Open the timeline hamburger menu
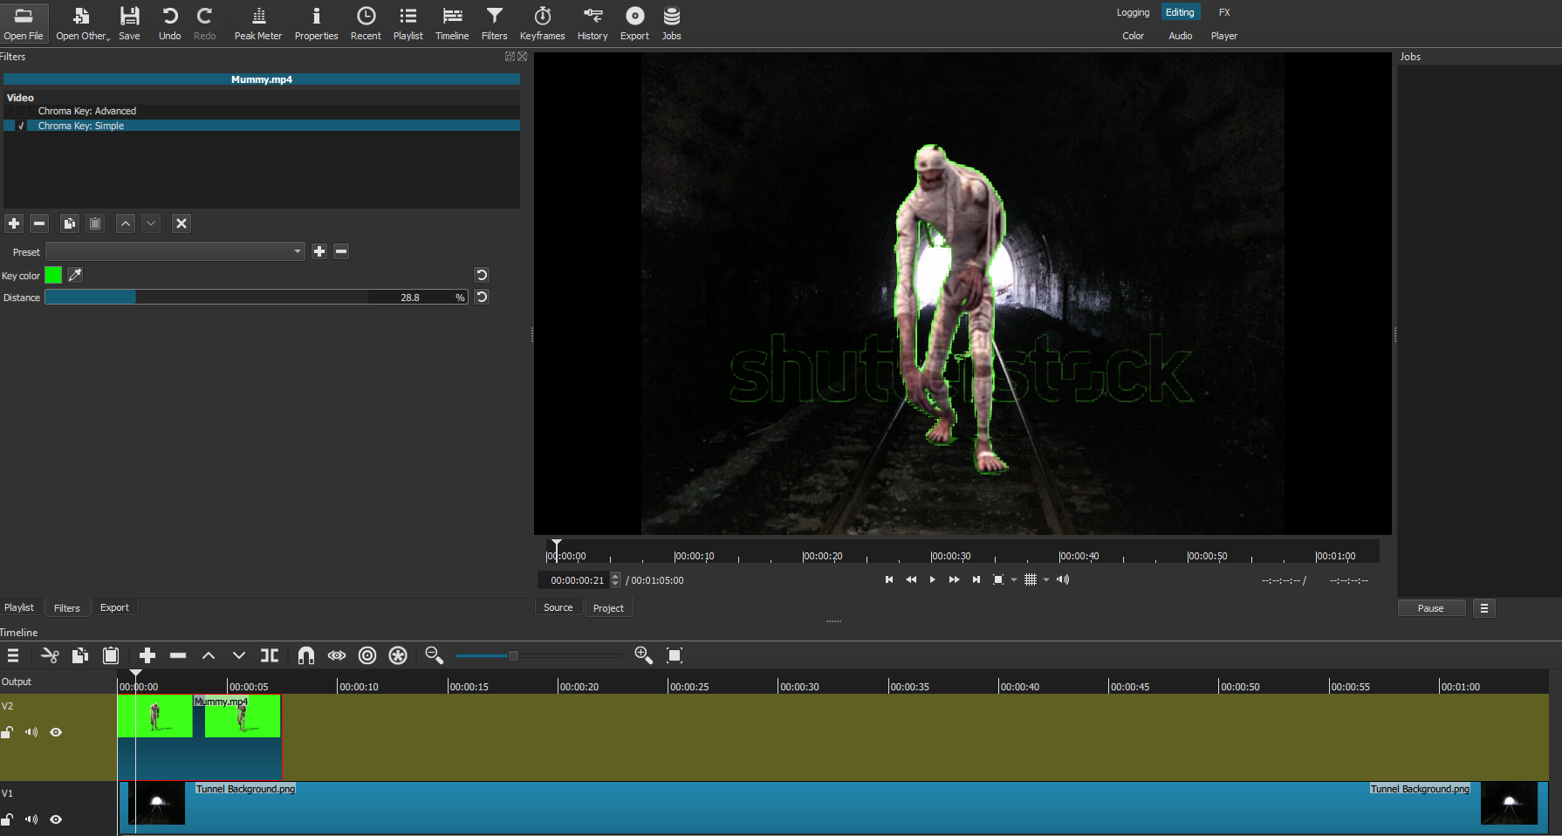 (13, 654)
